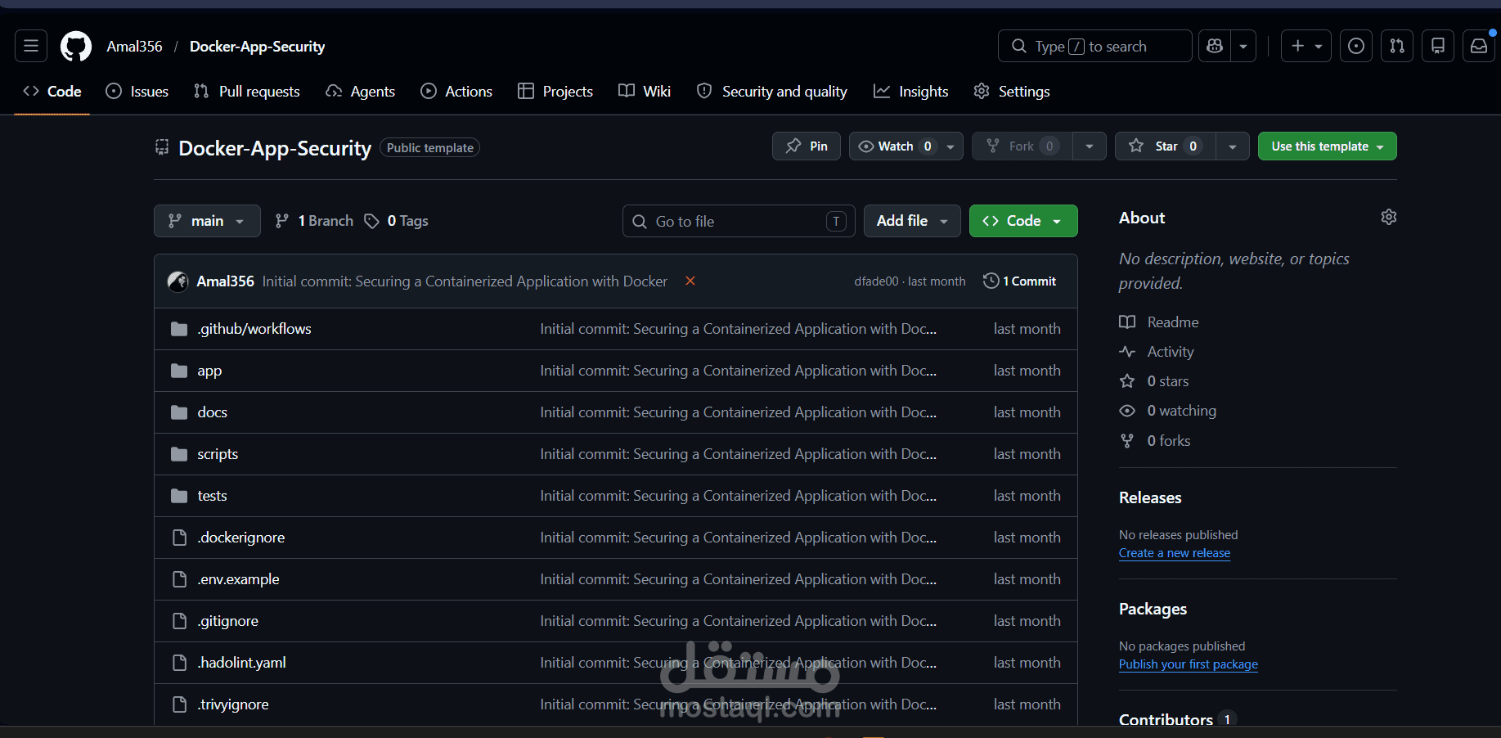Open the Watch notifications dropdown

[906, 146]
